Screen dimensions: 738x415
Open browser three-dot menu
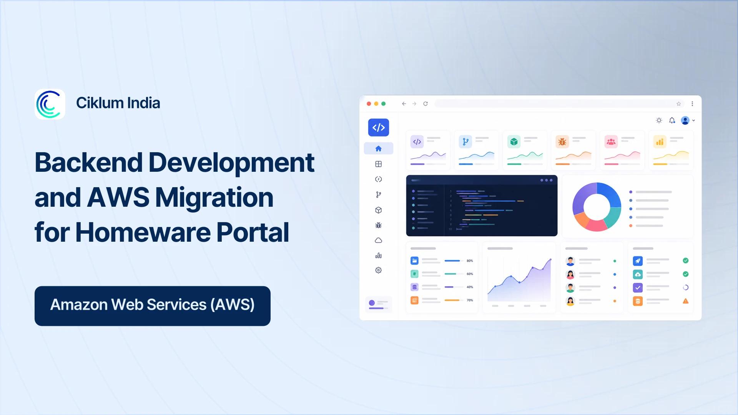[x=692, y=104]
